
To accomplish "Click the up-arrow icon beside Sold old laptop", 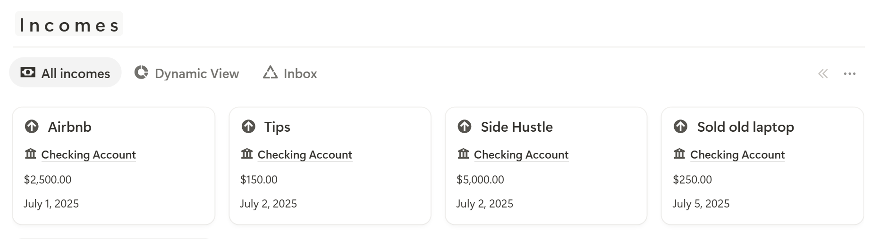I will (680, 127).
